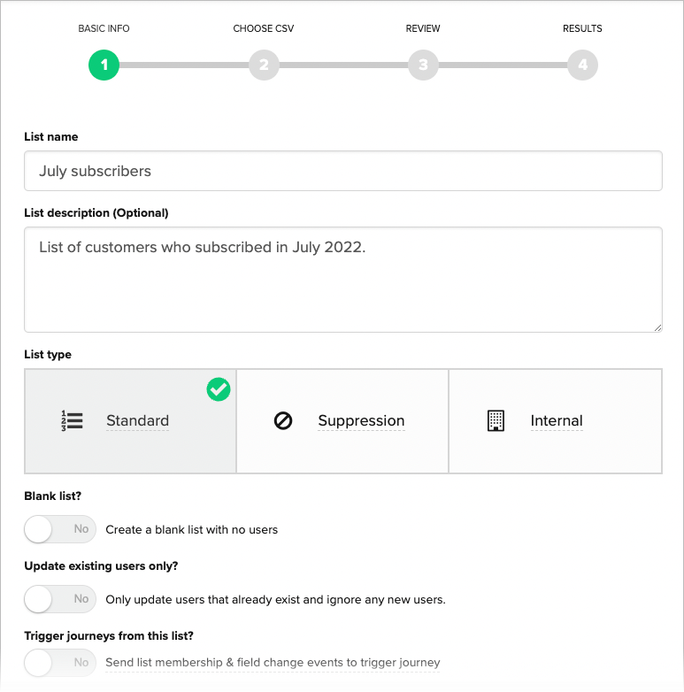Click the Standard numbered list icon
Viewport: 684px width, 692px height.
(72, 421)
